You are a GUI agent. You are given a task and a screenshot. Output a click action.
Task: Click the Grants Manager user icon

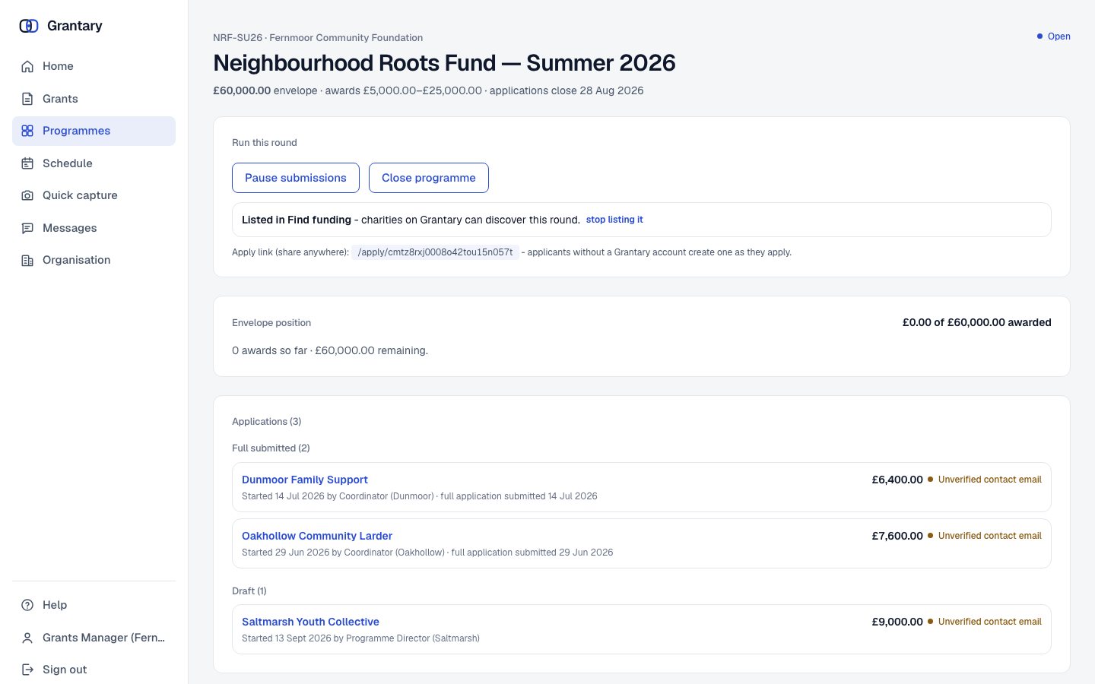point(27,638)
